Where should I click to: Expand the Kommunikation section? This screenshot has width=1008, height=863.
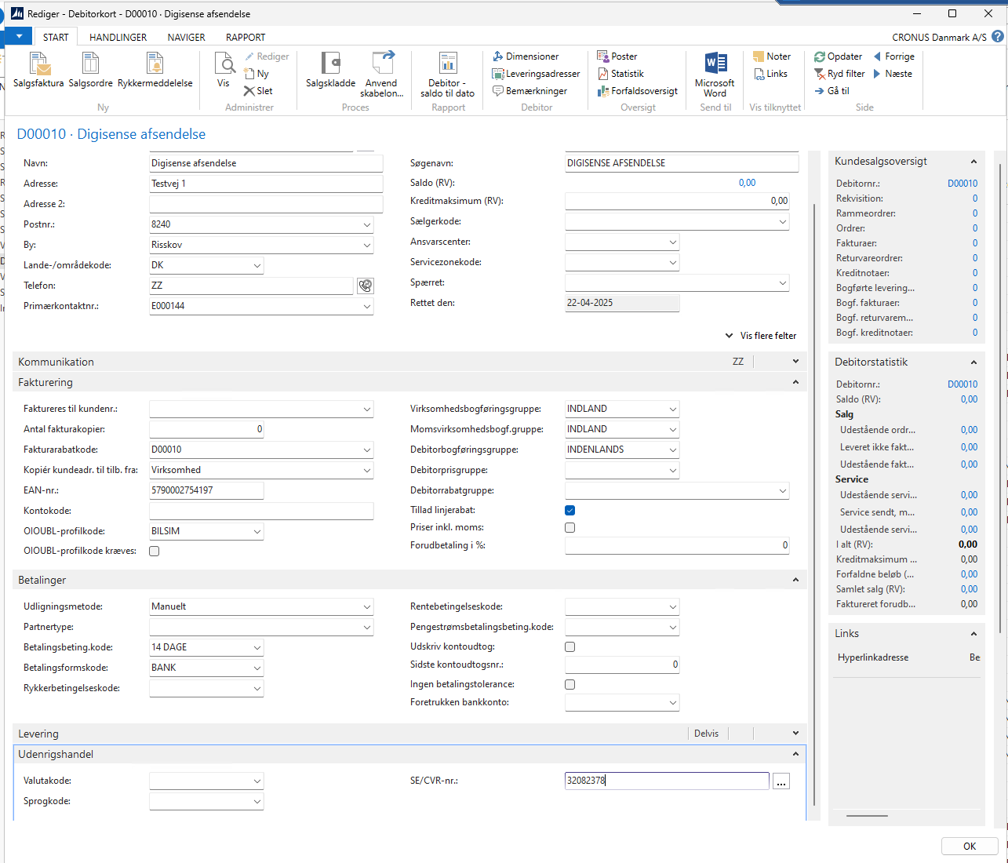[795, 362]
